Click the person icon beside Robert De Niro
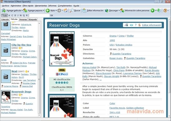The width and height of the screenshot is (171, 121). [11, 63]
